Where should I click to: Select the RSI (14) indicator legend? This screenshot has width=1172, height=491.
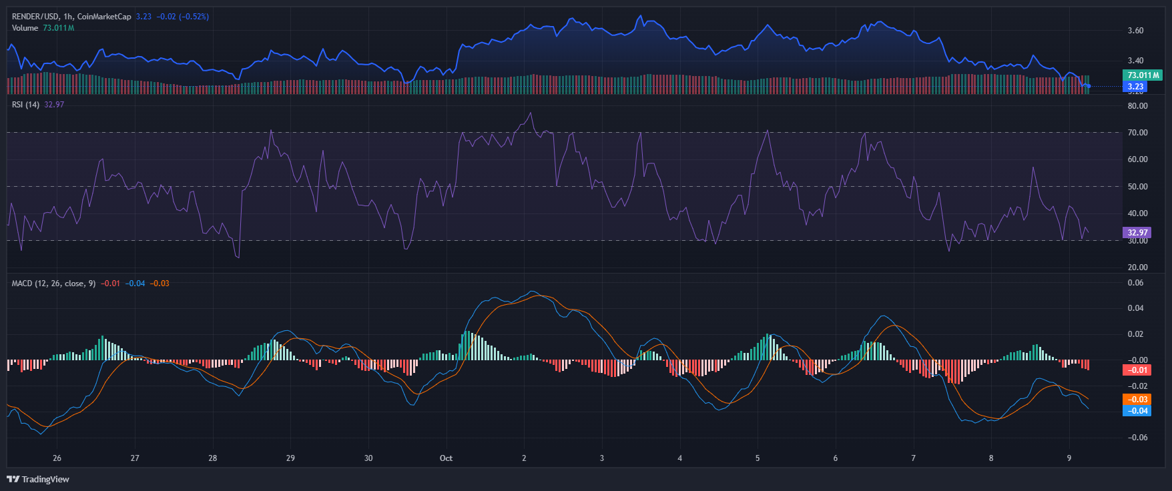click(x=25, y=105)
